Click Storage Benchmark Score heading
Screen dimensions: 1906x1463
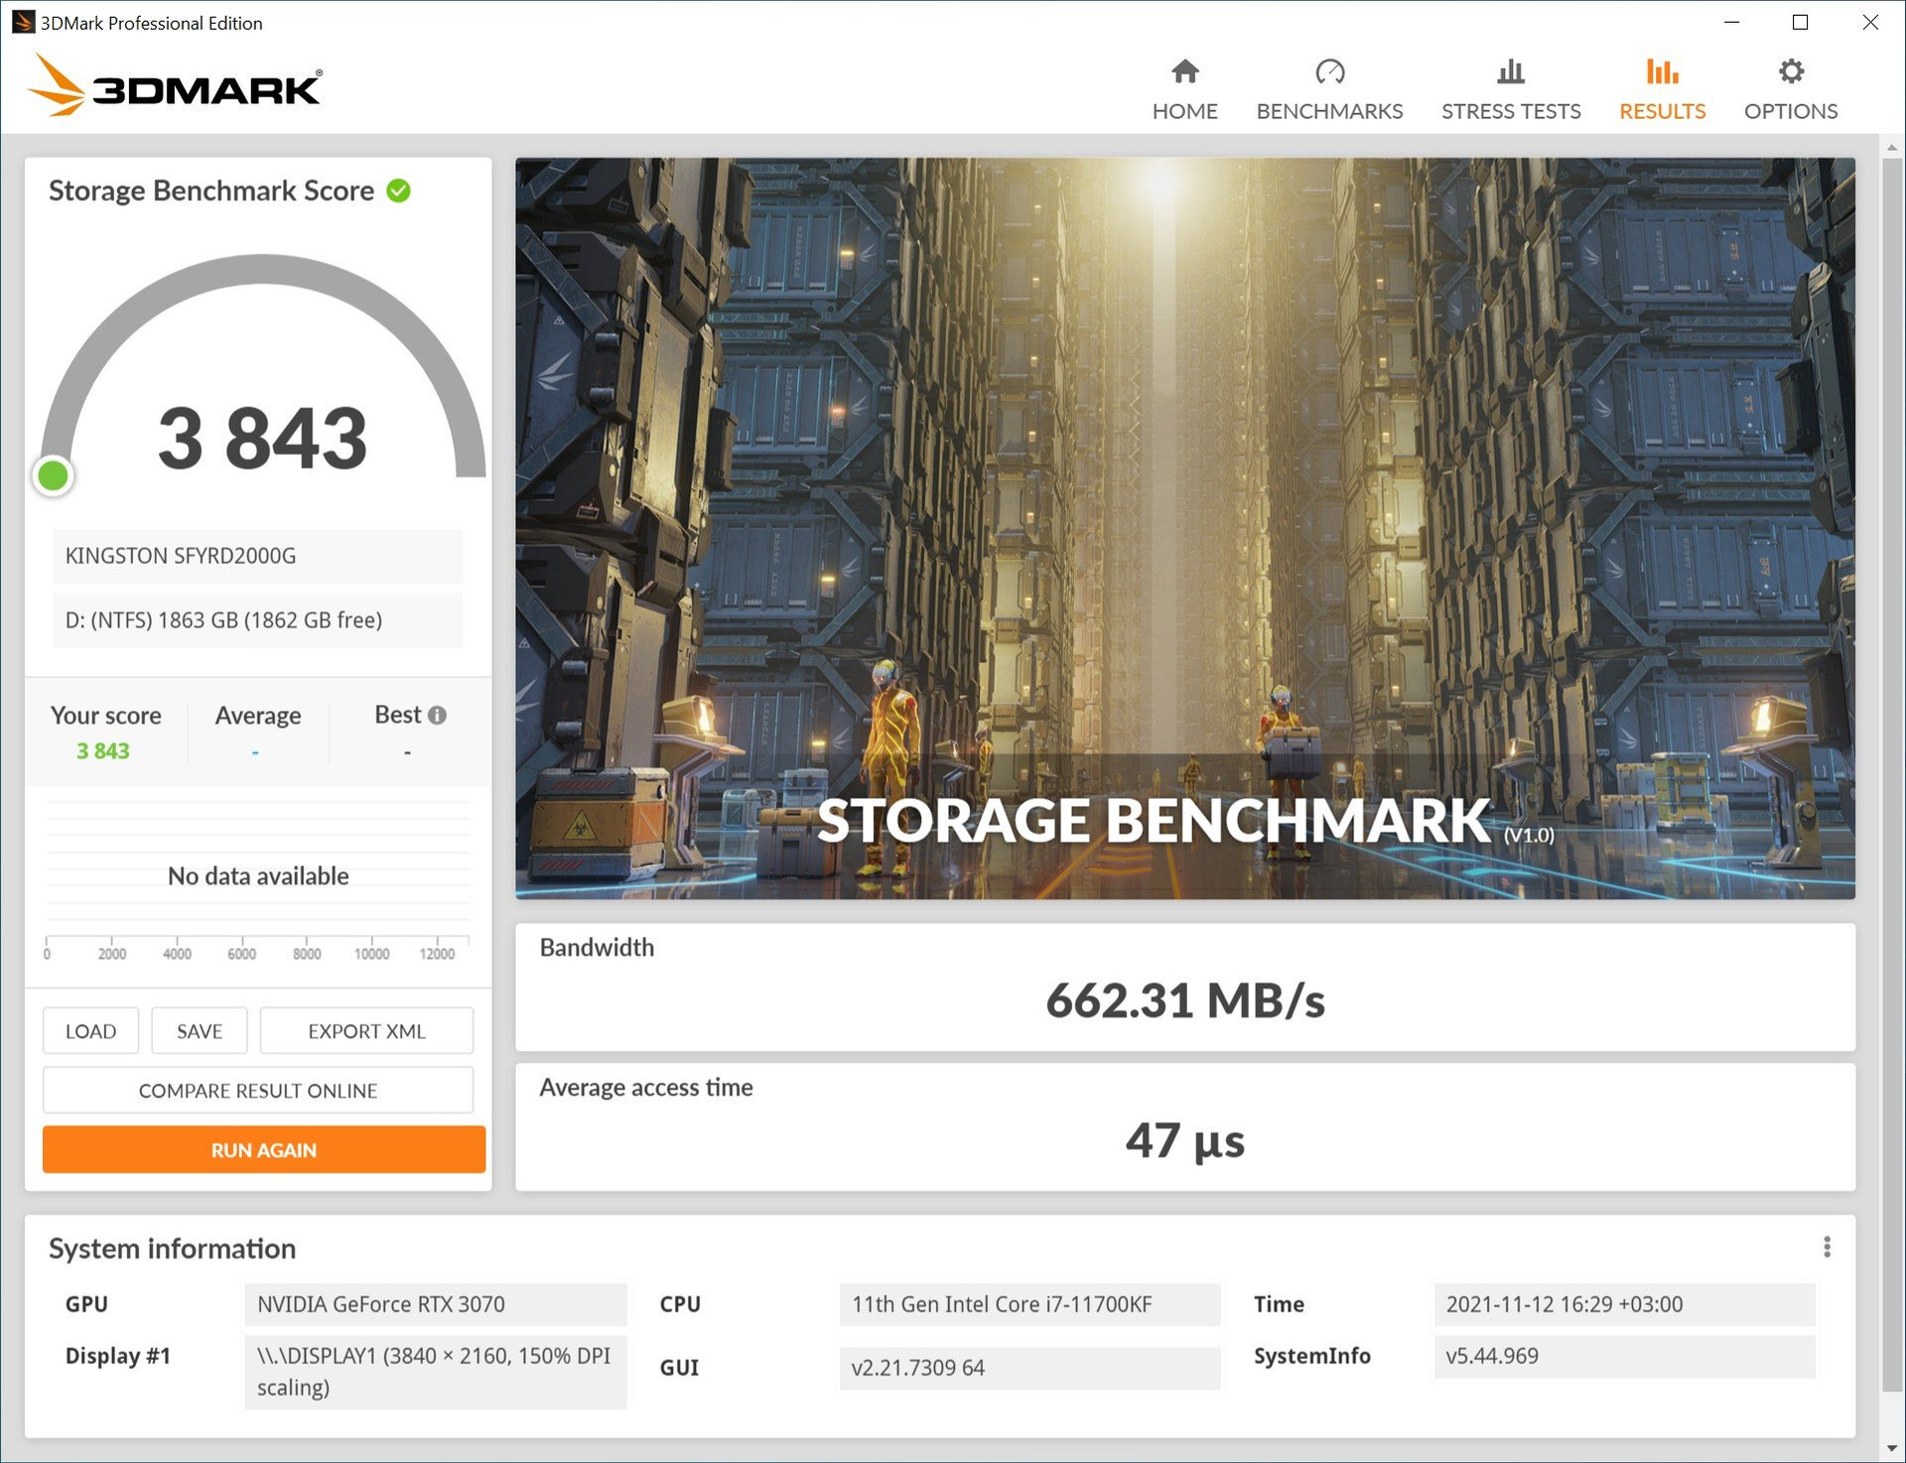[211, 191]
